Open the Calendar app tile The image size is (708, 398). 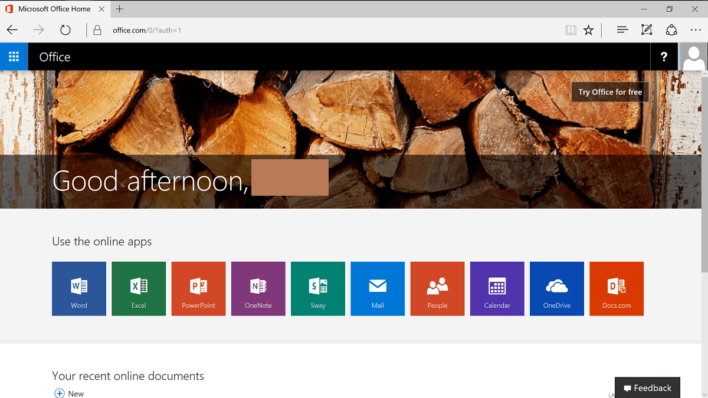point(497,289)
